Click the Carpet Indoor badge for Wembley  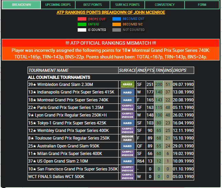(x=127, y=131)
